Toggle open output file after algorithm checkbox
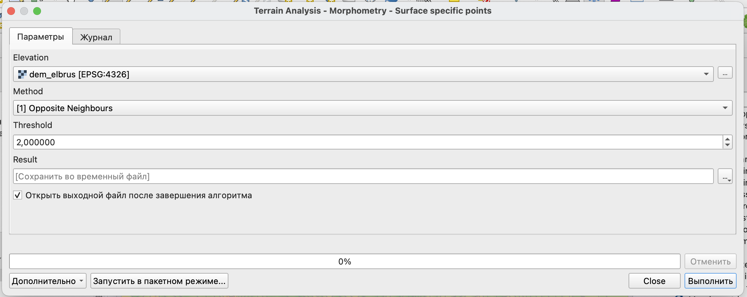The image size is (747, 297). point(18,195)
